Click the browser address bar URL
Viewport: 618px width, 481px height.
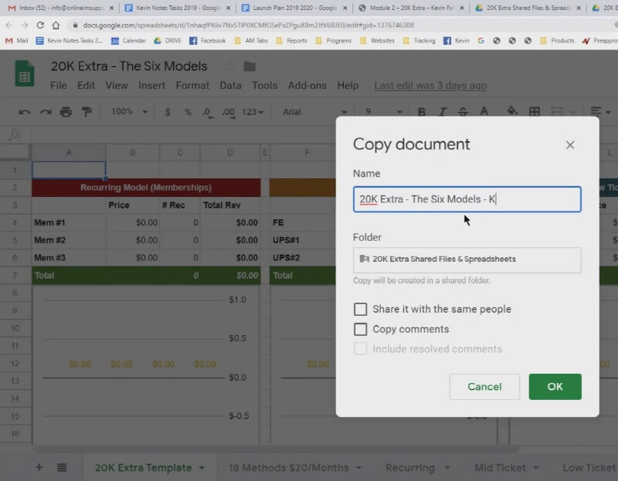[x=248, y=25]
